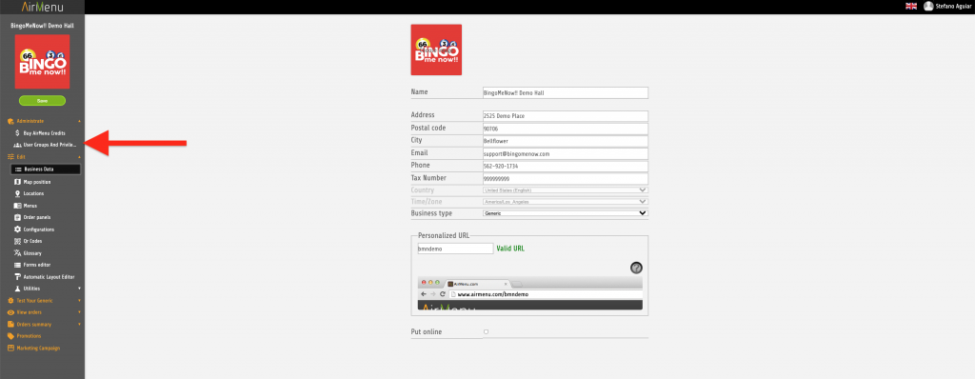This screenshot has width=975, height=379.
Task: Open Buy AirMenu Credits
Action: [x=44, y=133]
